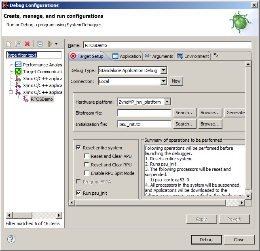
Task: Edit the Name field containing RTOSDemo
Action: click(x=167, y=45)
